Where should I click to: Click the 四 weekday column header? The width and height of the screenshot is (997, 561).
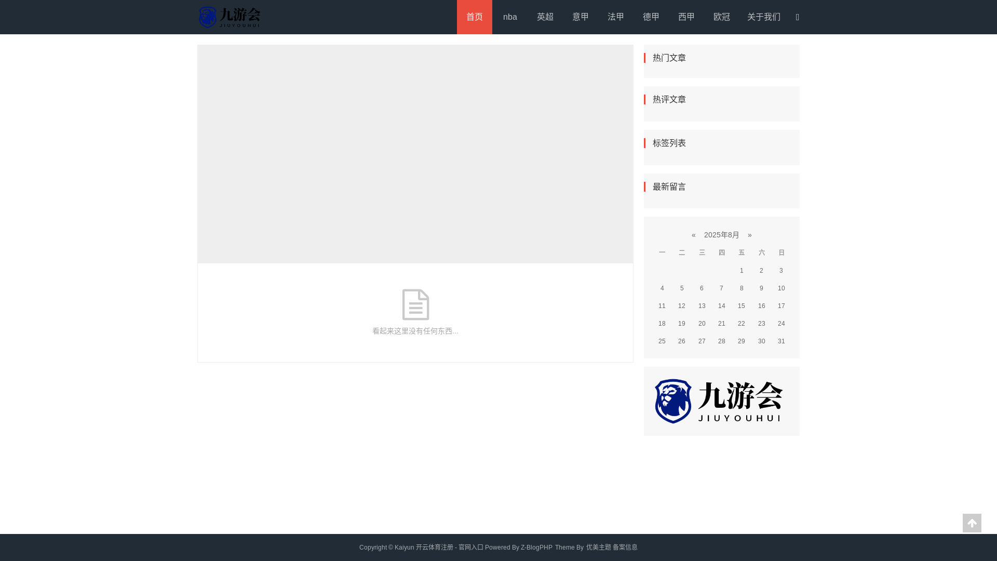722,252
